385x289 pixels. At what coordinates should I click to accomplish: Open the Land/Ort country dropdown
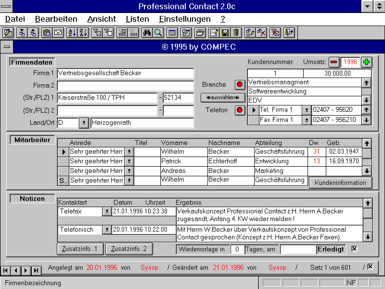click(x=84, y=123)
